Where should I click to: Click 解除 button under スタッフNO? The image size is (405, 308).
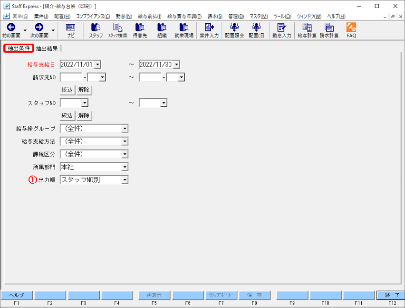click(x=84, y=116)
